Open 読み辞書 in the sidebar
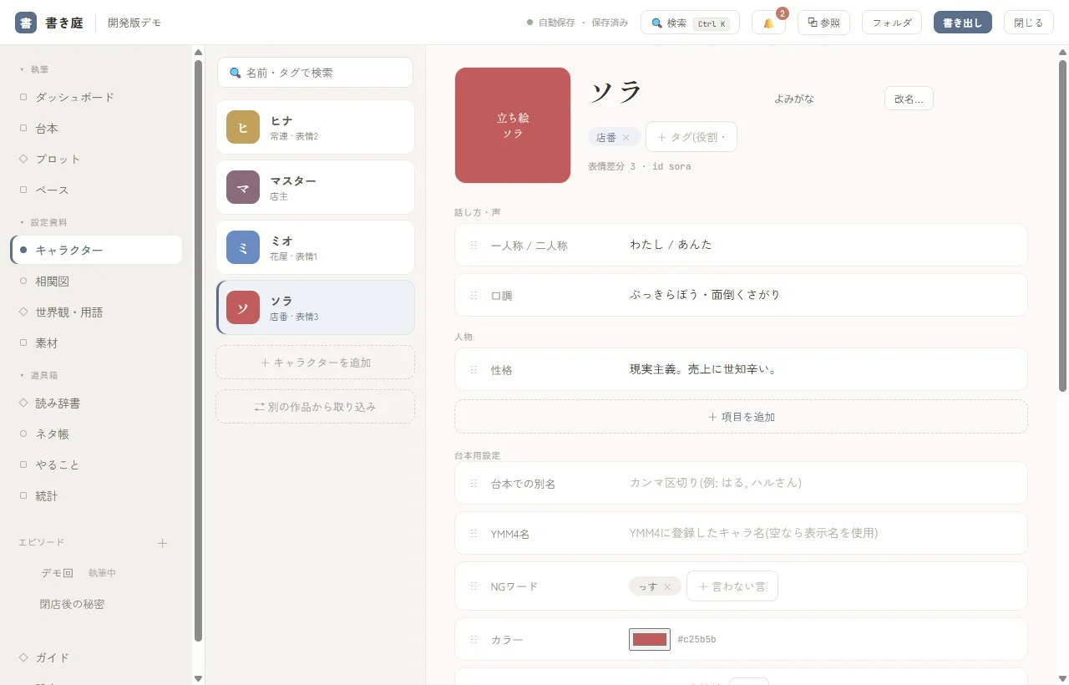 pos(96,403)
